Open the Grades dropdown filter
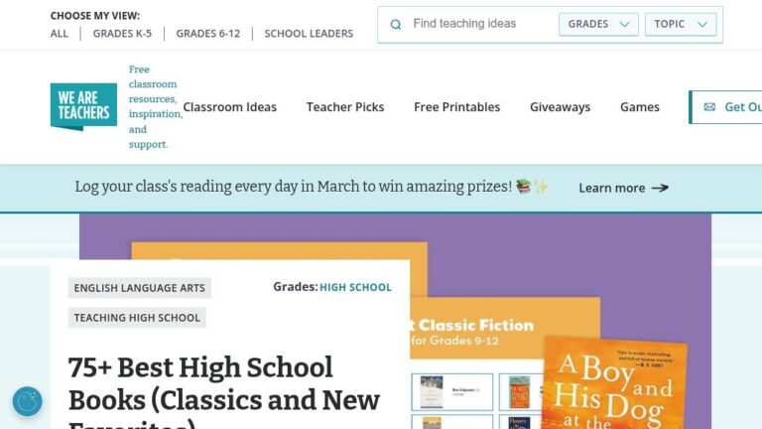This screenshot has width=762, height=429. point(598,25)
